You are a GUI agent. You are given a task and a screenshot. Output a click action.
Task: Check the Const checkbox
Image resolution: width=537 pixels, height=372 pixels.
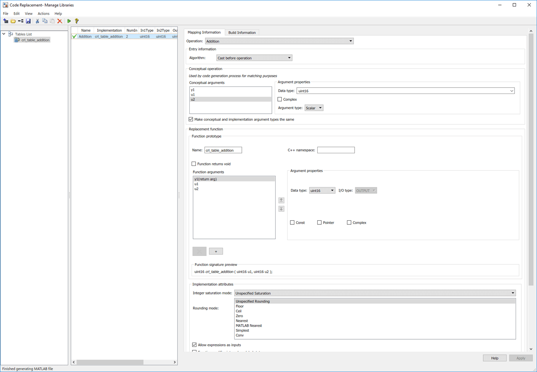pos(292,223)
